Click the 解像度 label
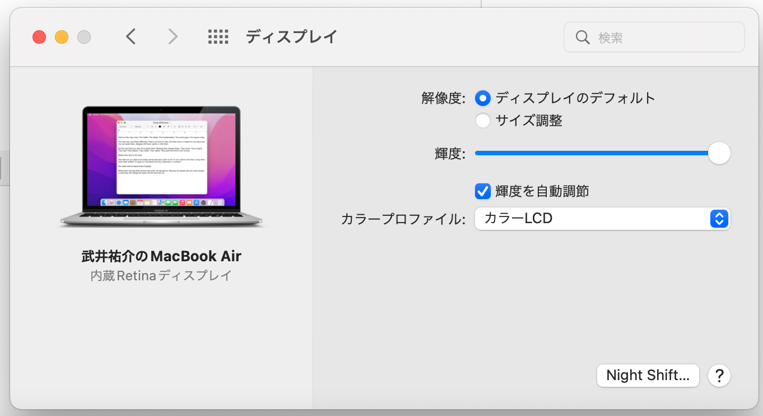This screenshot has width=763, height=416. pyautogui.click(x=443, y=98)
